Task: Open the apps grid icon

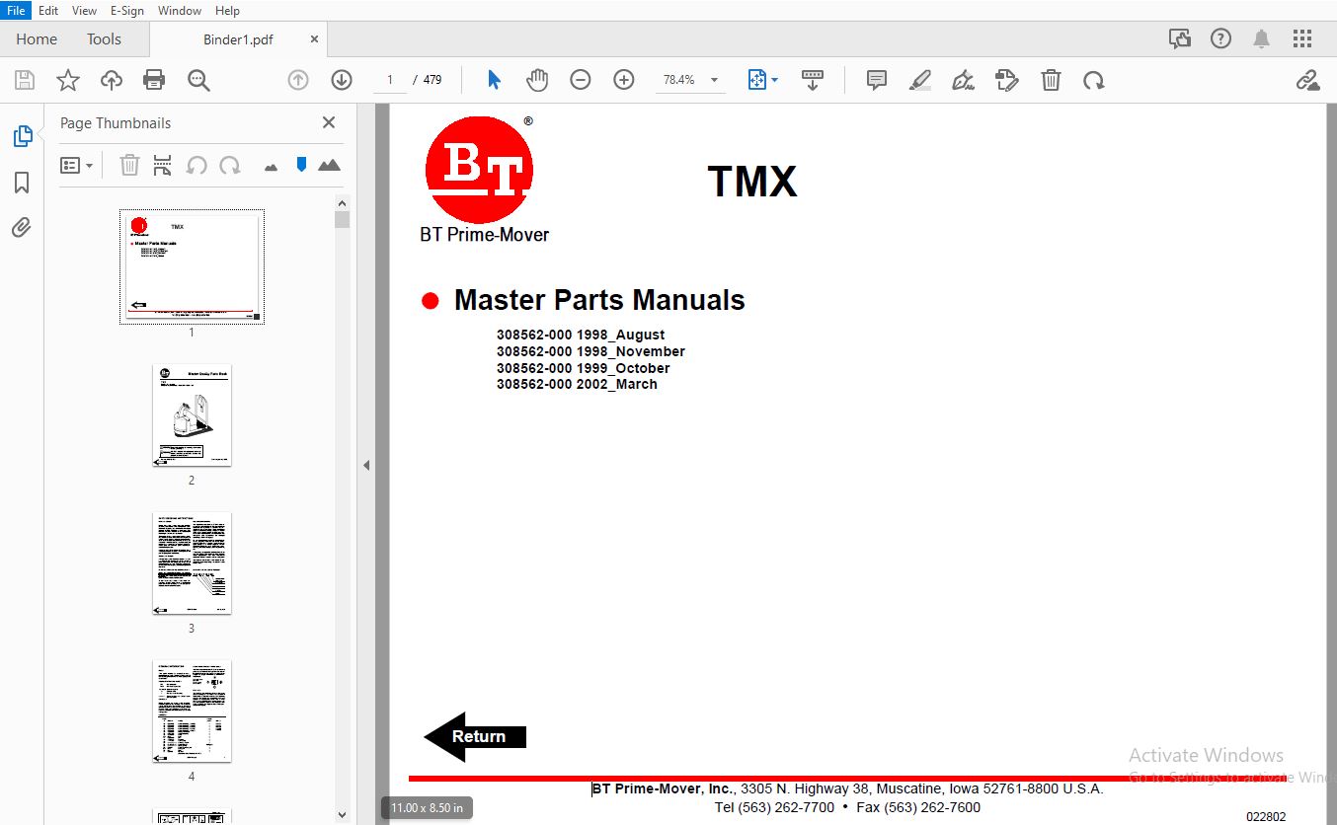Action: pos(1302,38)
